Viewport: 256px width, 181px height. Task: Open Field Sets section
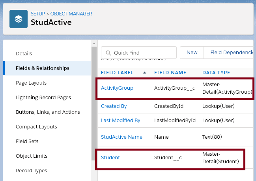(27, 141)
